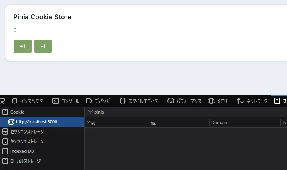287x170 pixels.
Task: Click the ローカルストレージ database icon
Action: (x=5, y=161)
